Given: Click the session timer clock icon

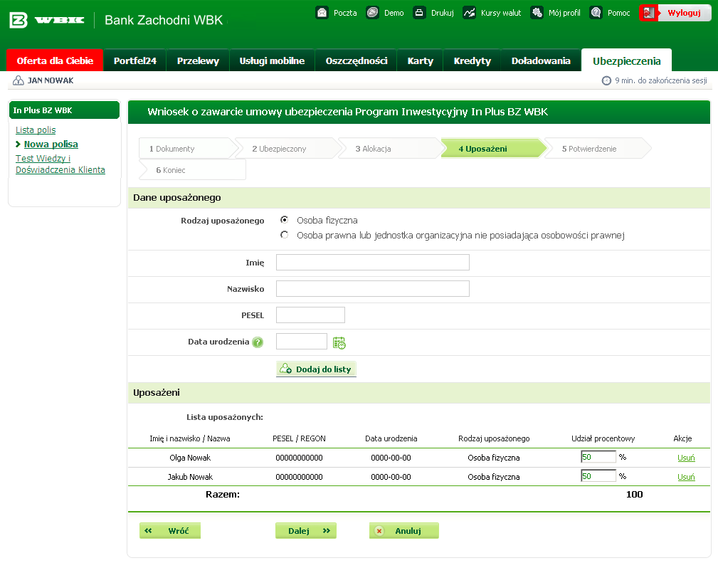Looking at the screenshot, I should point(606,80).
